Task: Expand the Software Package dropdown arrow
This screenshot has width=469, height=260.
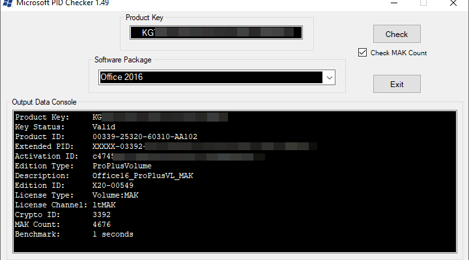Action: click(329, 77)
